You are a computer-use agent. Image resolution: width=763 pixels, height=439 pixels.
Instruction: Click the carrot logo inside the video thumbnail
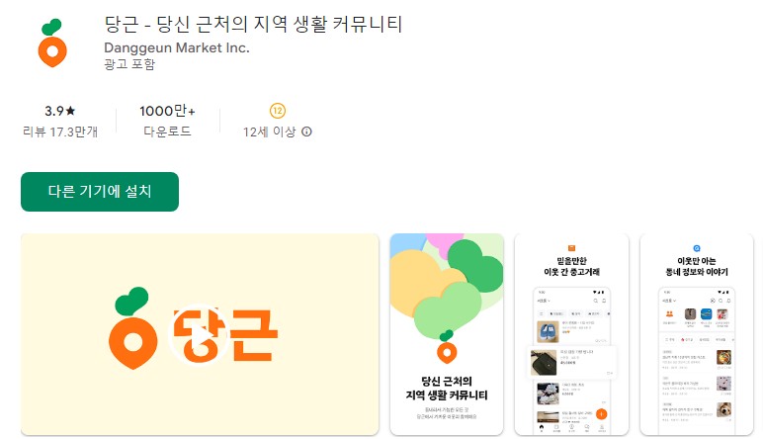pyautogui.click(x=131, y=328)
